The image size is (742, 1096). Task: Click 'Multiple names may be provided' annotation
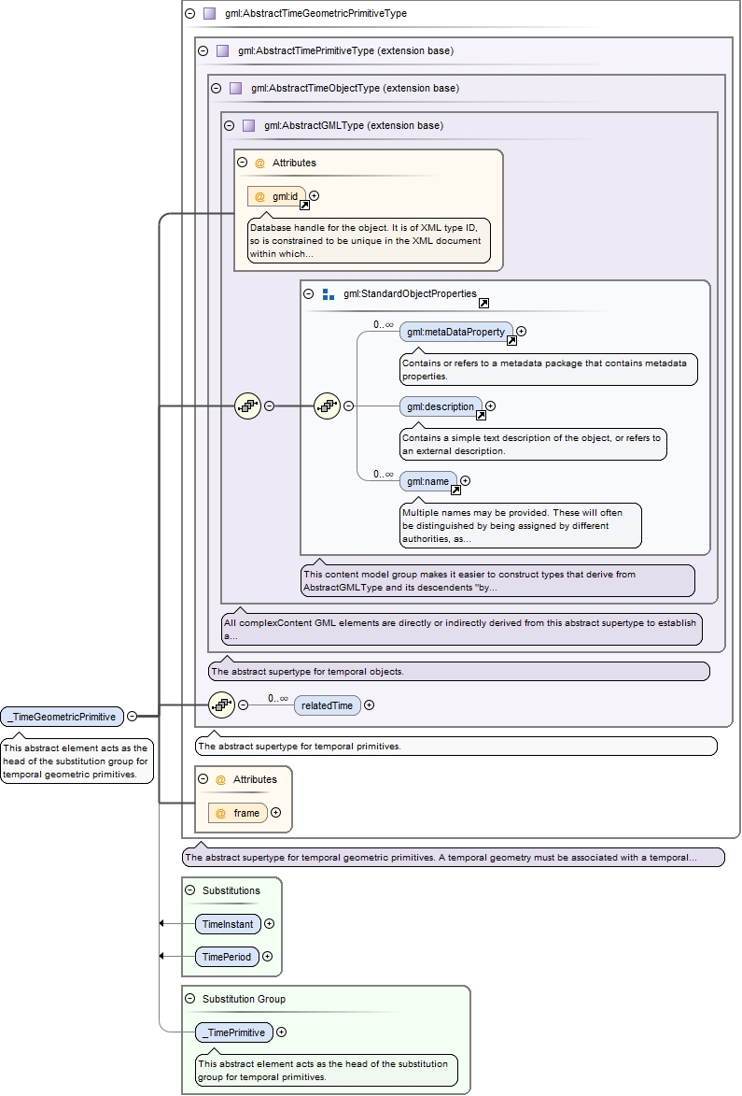(520, 526)
